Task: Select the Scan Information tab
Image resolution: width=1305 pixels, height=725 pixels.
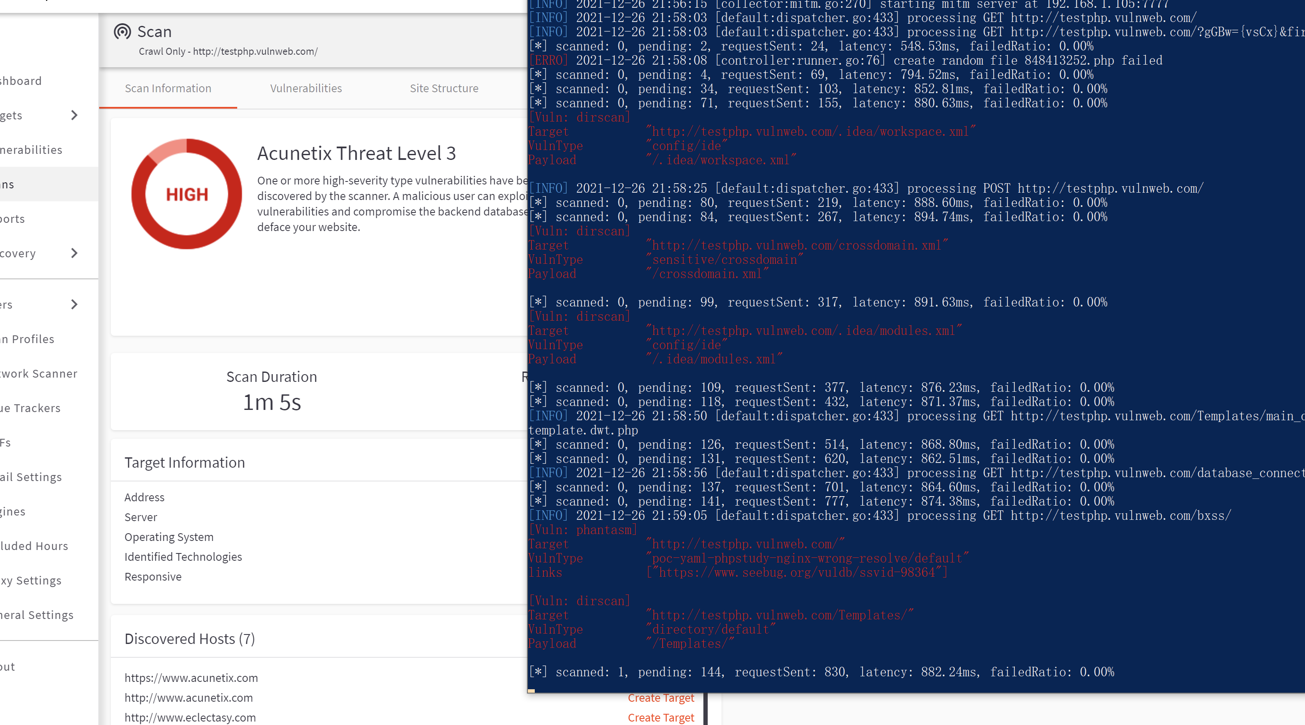Action: 168,88
